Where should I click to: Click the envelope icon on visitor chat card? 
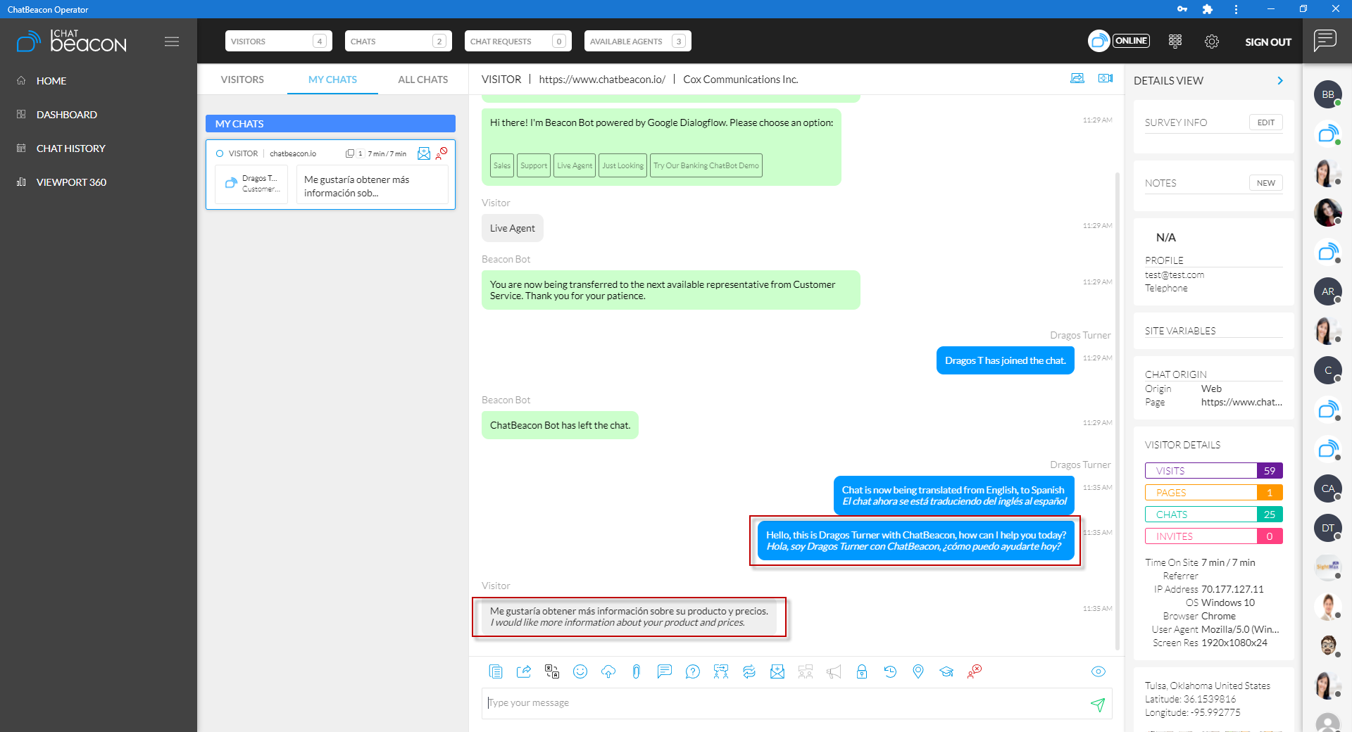[x=424, y=153]
